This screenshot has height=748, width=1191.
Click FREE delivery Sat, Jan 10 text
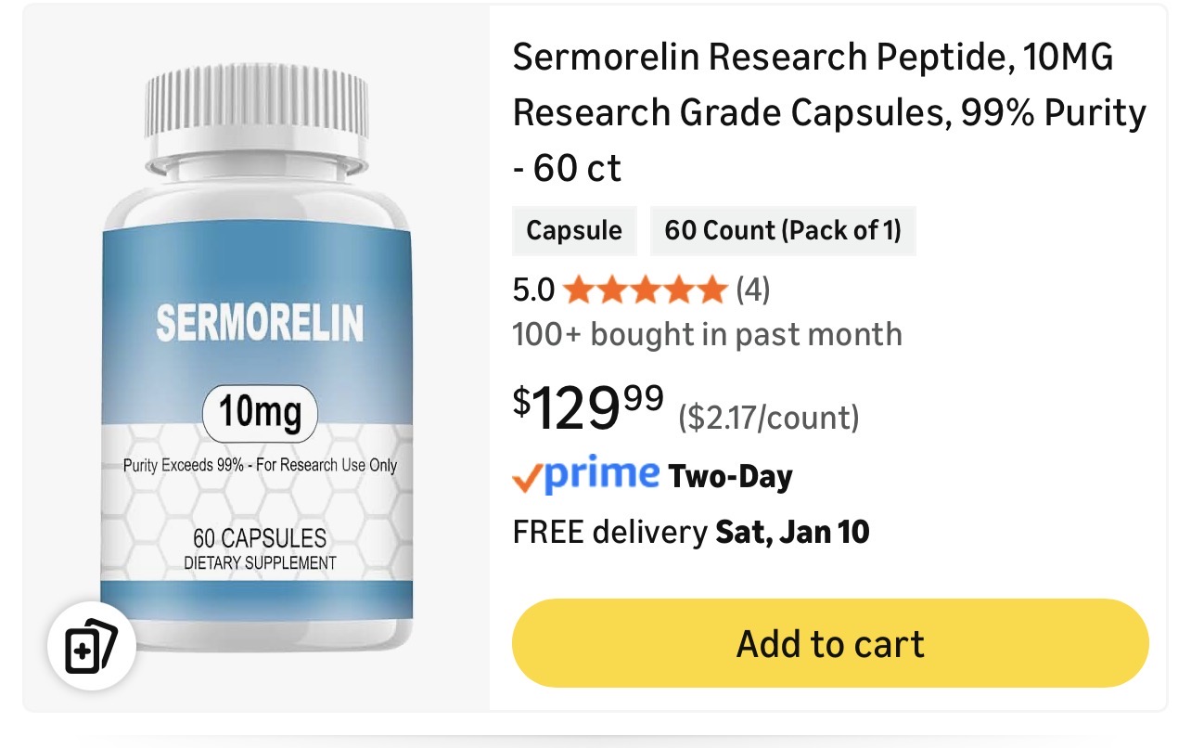(691, 532)
